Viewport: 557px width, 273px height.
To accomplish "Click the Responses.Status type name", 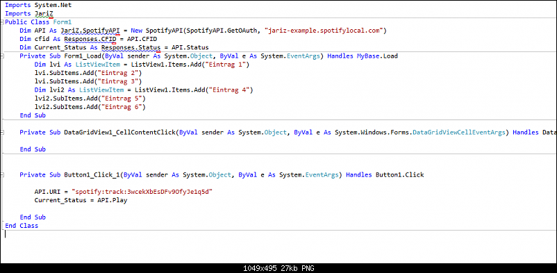I will pos(131,48).
